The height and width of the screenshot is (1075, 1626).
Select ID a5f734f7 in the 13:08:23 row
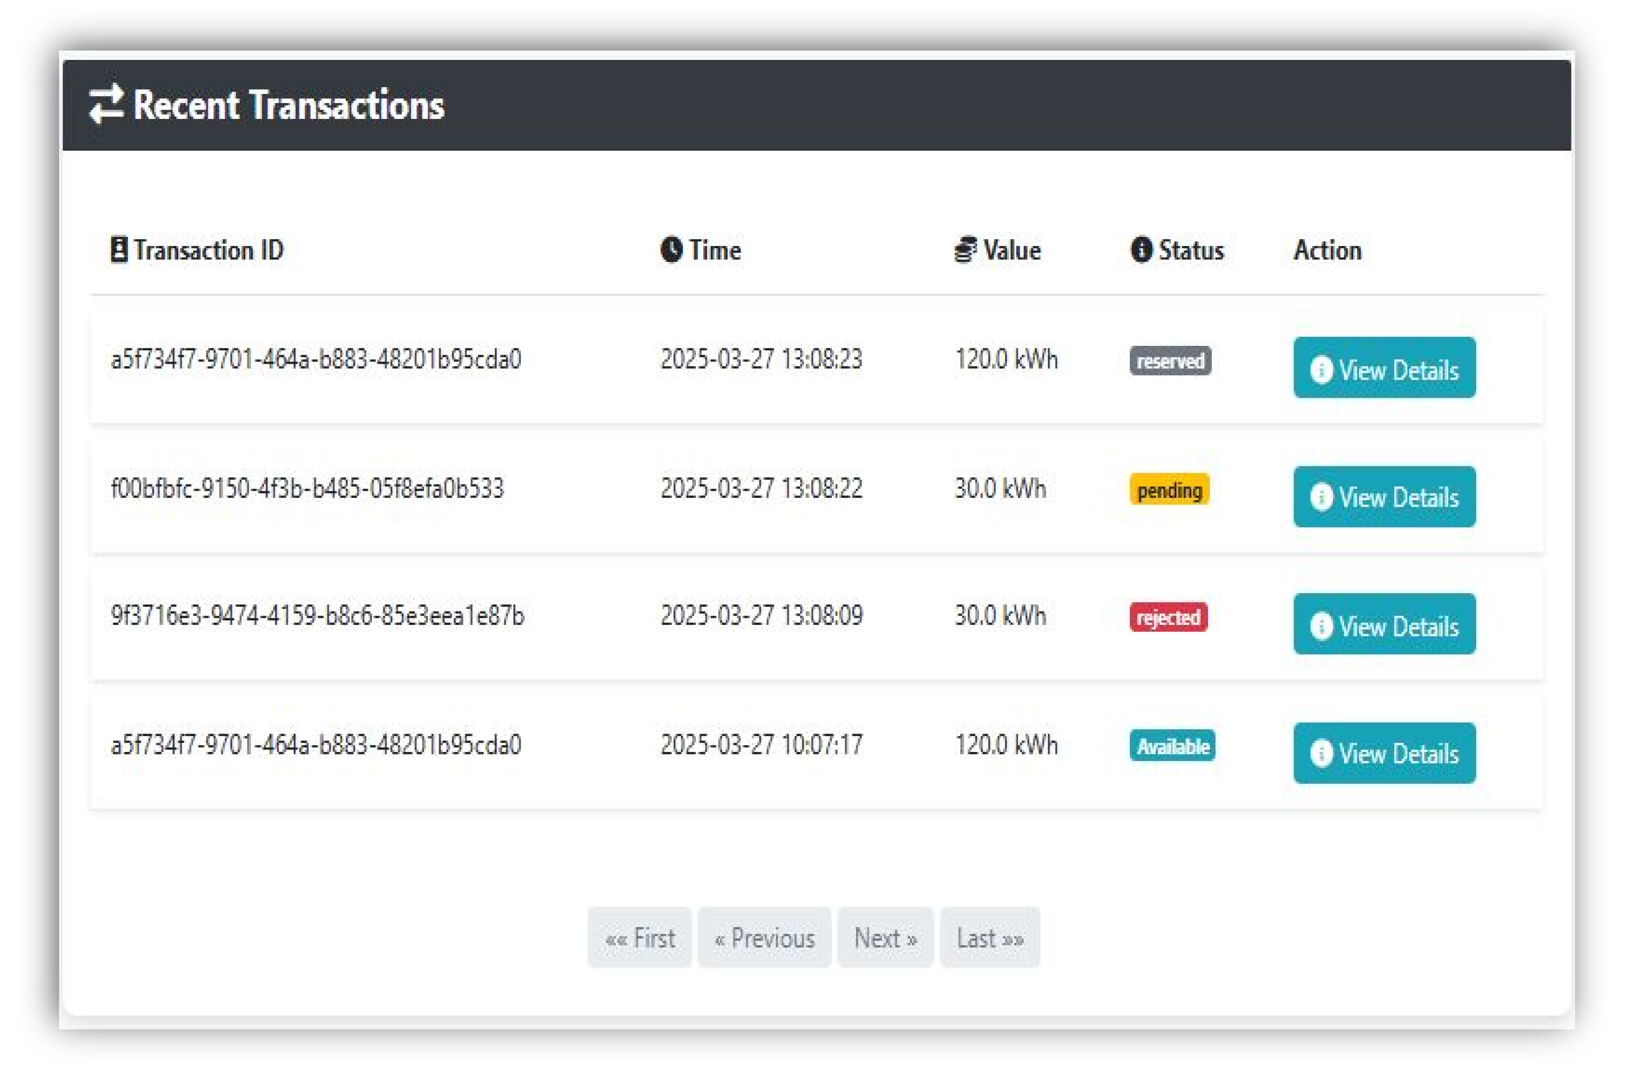pos(316,358)
